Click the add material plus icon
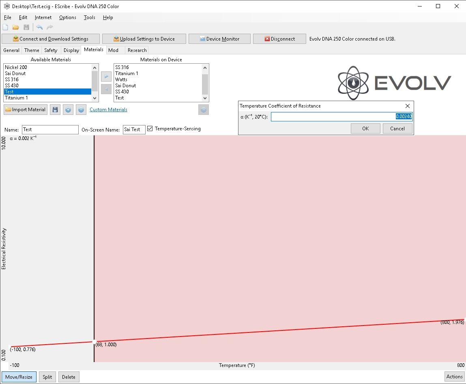This screenshot has width=466, height=384. 68,110
